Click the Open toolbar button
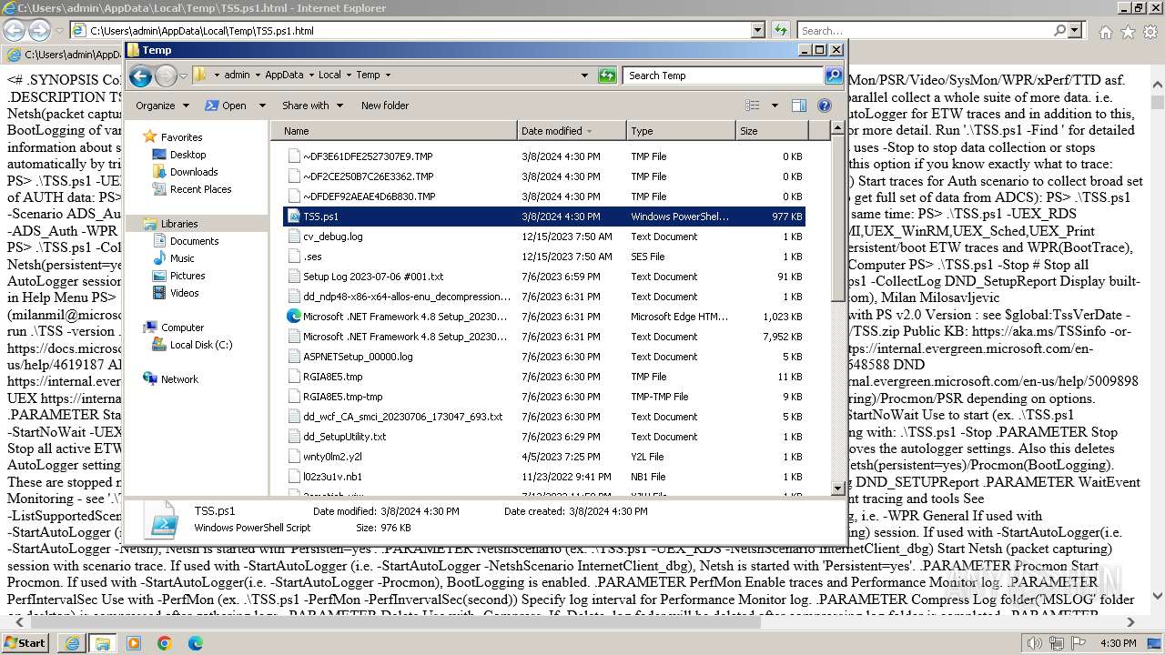Screen dimensions: 1165x655 coord(227,106)
